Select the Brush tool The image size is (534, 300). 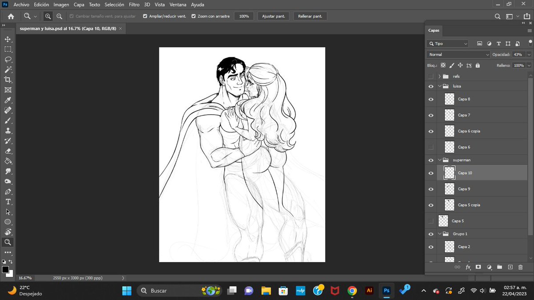8,120
